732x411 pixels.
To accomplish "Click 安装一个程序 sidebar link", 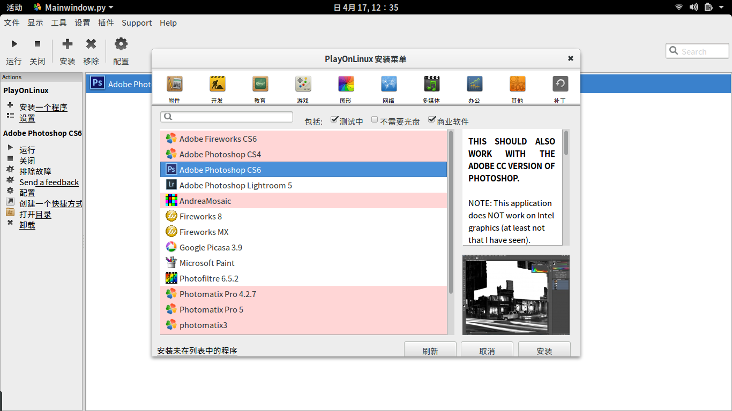I will (43, 107).
